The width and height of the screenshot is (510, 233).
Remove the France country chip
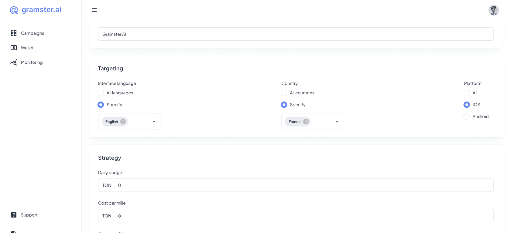tap(306, 122)
